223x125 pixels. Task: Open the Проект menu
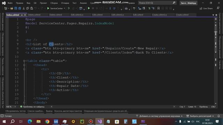tap(43, 3)
